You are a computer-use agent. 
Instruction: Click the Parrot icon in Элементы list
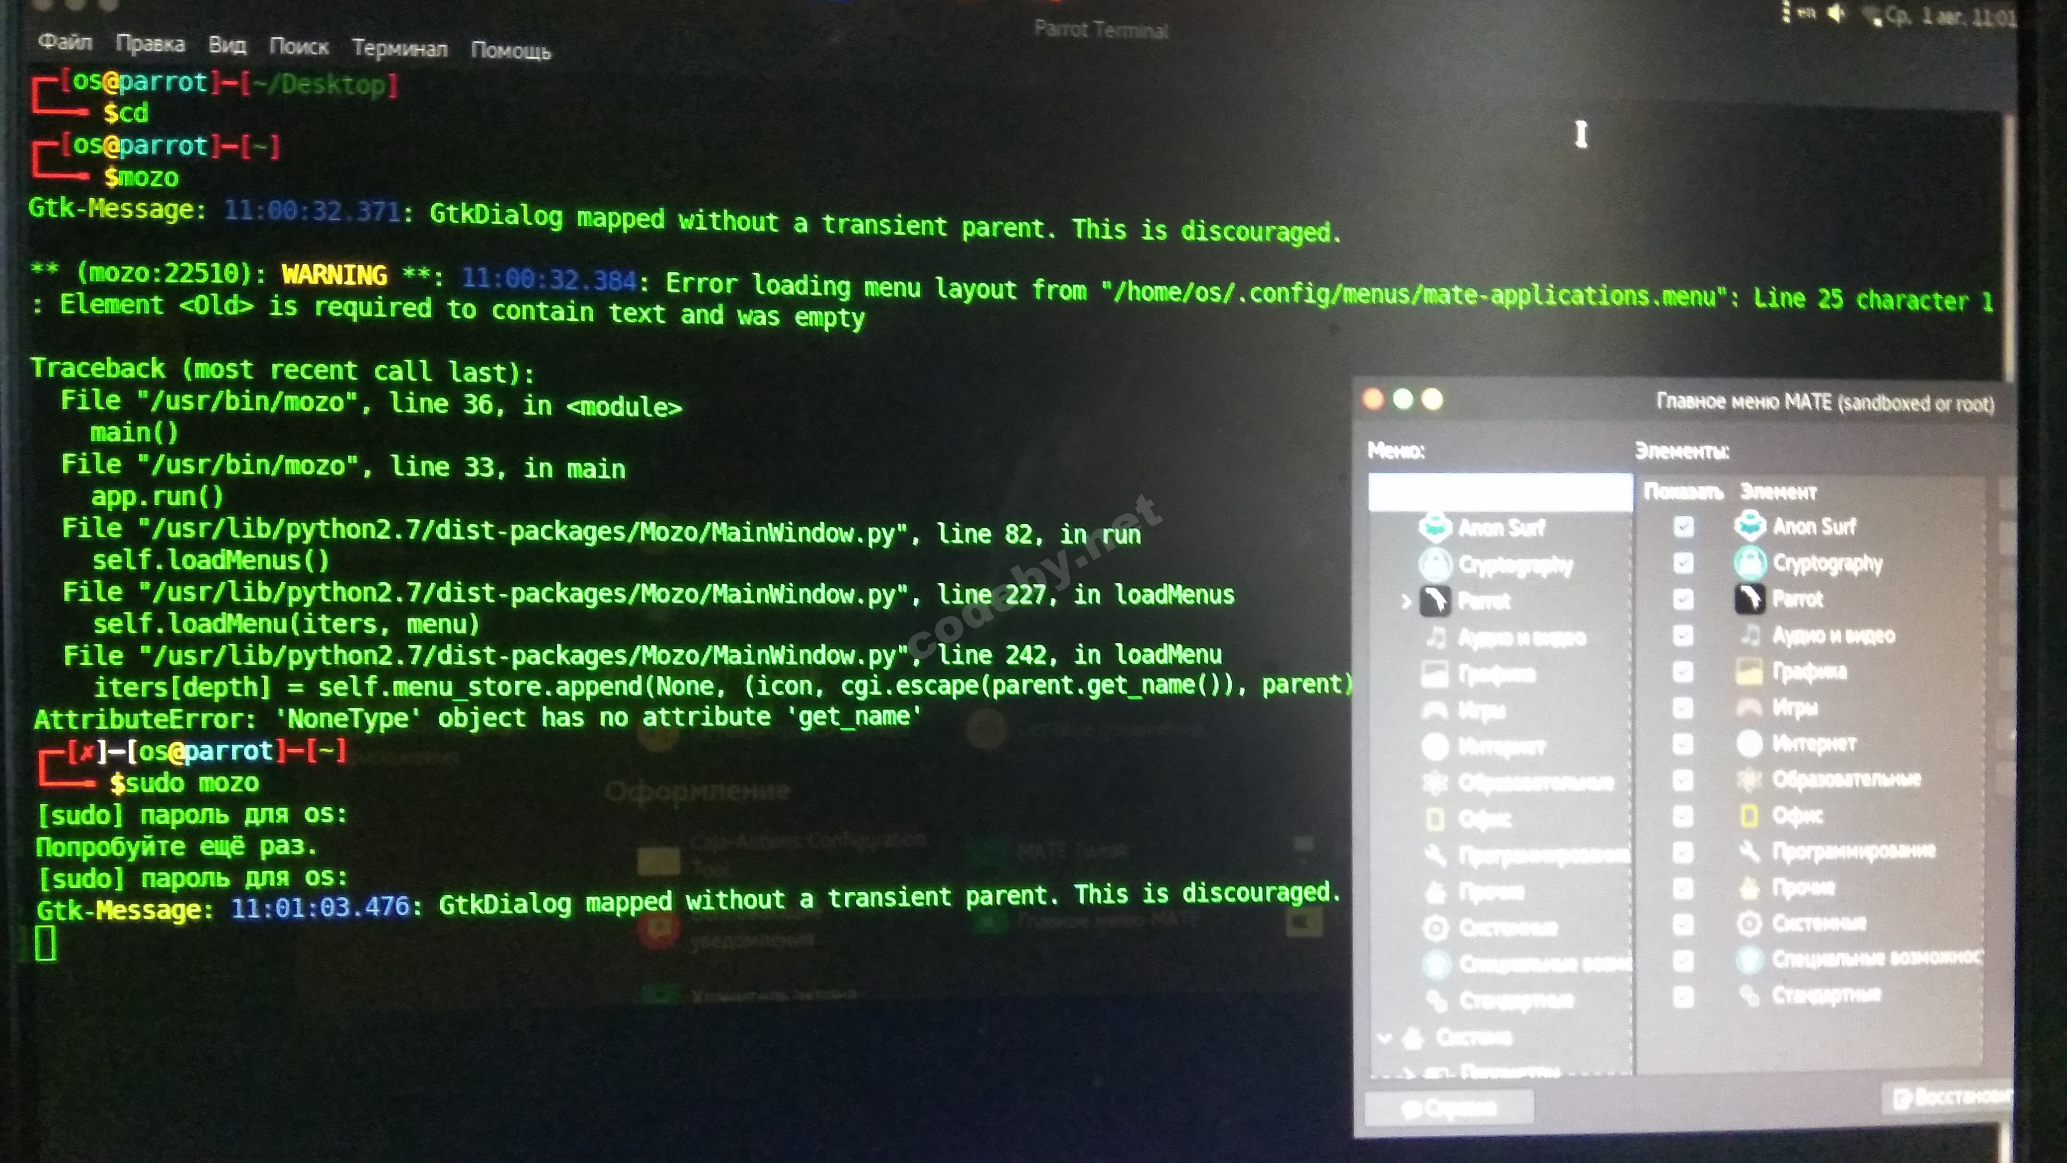click(x=1750, y=598)
